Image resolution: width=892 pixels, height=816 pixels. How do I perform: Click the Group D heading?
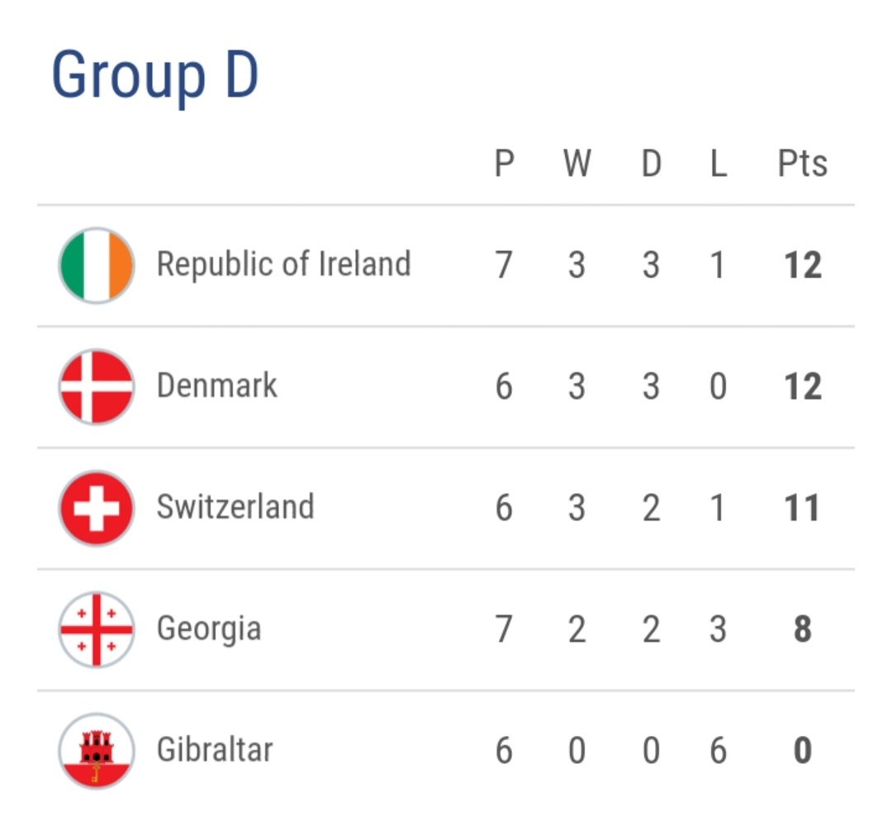[x=155, y=76]
